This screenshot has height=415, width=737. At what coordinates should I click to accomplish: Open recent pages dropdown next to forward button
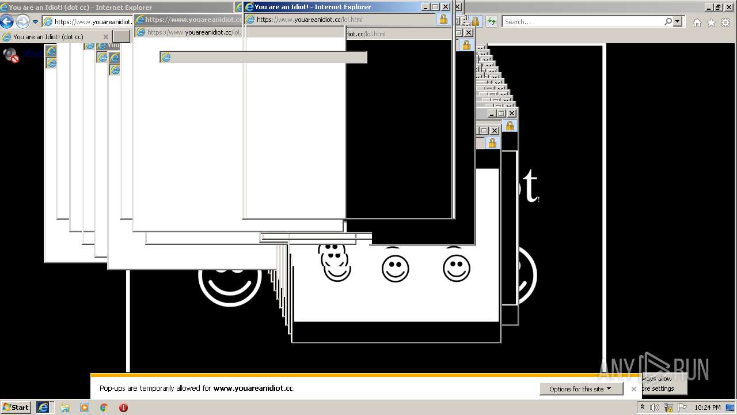tap(35, 22)
